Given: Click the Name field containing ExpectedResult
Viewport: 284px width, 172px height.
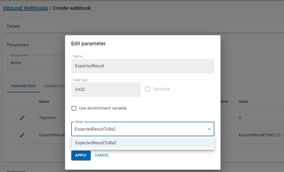Looking at the screenshot, I should click(143, 66).
